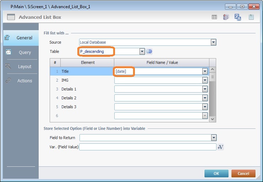The height and width of the screenshot is (182, 263).
Task: Open the Actions tab
Action: 21,81
